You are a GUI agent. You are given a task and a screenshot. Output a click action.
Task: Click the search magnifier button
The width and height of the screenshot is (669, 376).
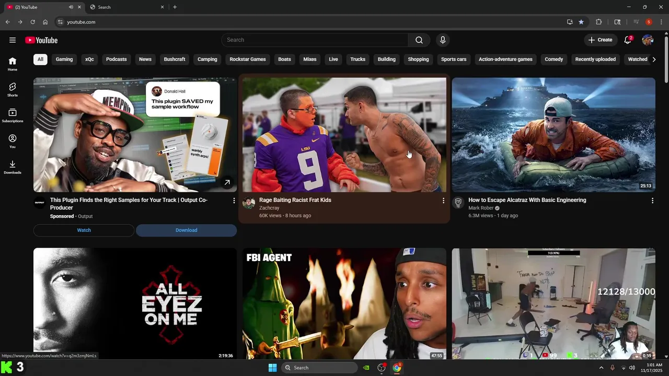[419, 40]
